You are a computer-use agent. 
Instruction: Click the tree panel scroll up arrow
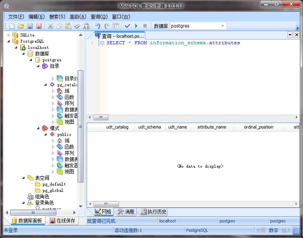(x=80, y=35)
